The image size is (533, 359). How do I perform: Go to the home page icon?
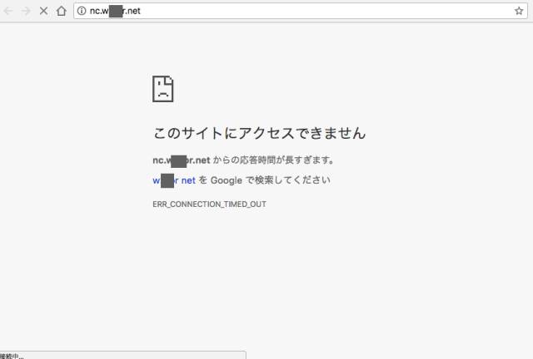pyautogui.click(x=61, y=11)
